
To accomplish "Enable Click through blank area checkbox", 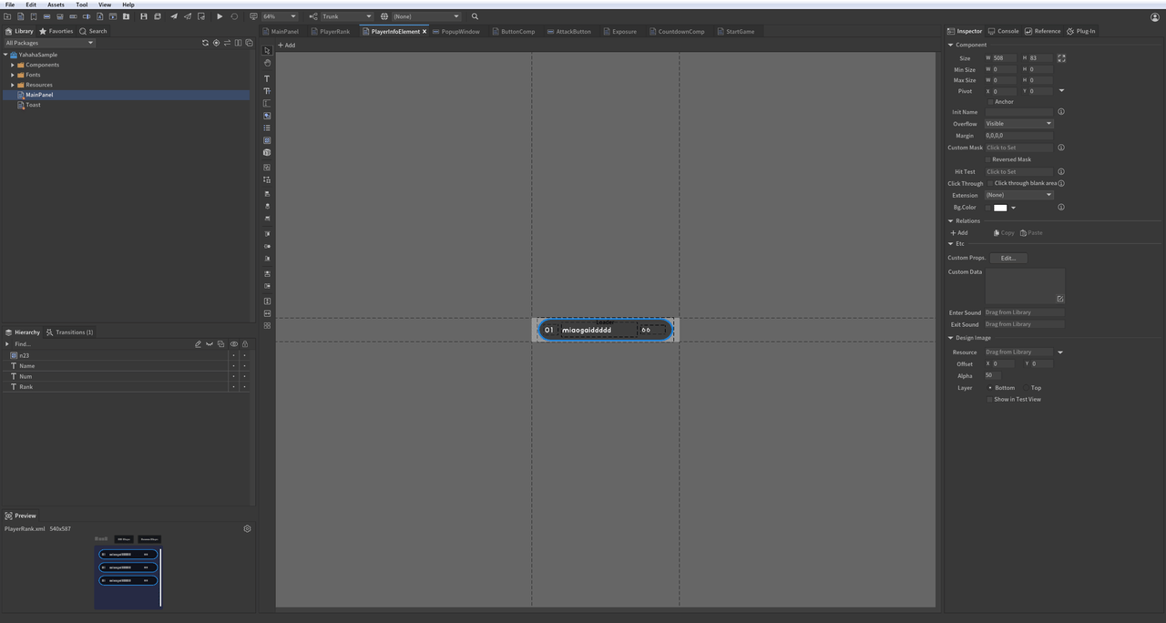I will (x=990, y=183).
